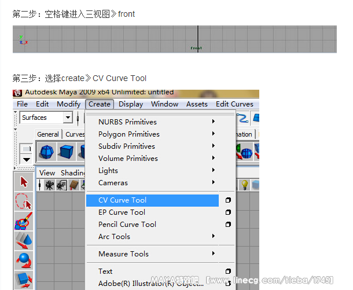Viewport: 353px width, 290px height.
Task: Choose EP Curve Tool menu item
Action: [152, 212]
